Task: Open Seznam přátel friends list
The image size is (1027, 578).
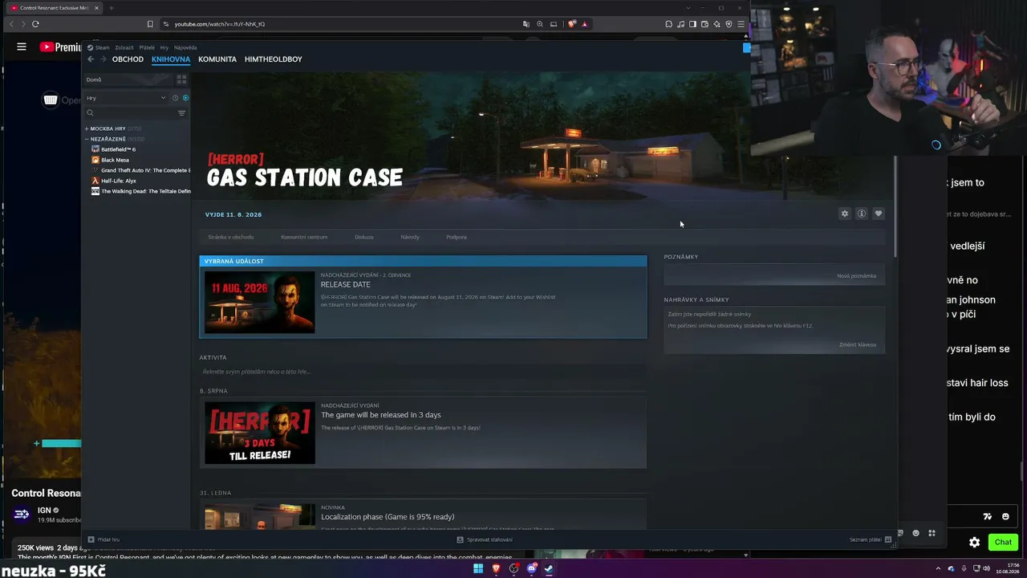Action: point(871,539)
